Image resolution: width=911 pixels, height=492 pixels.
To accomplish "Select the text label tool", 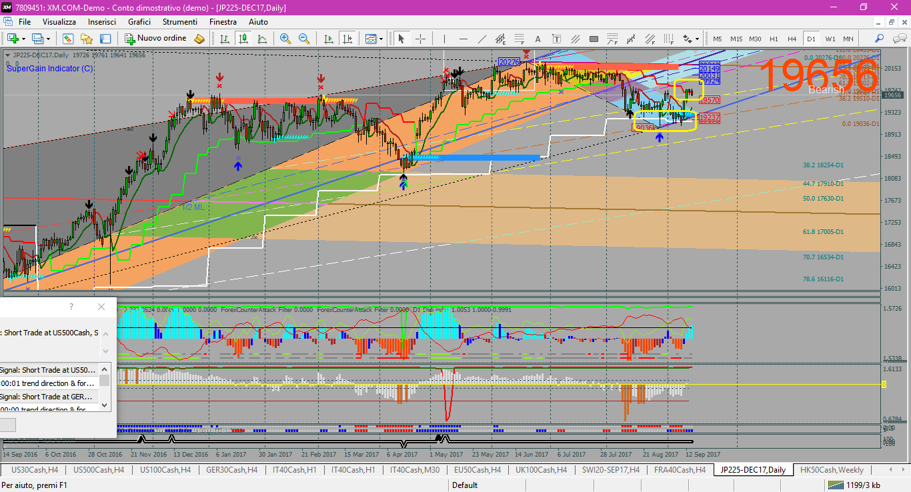I will coord(556,38).
